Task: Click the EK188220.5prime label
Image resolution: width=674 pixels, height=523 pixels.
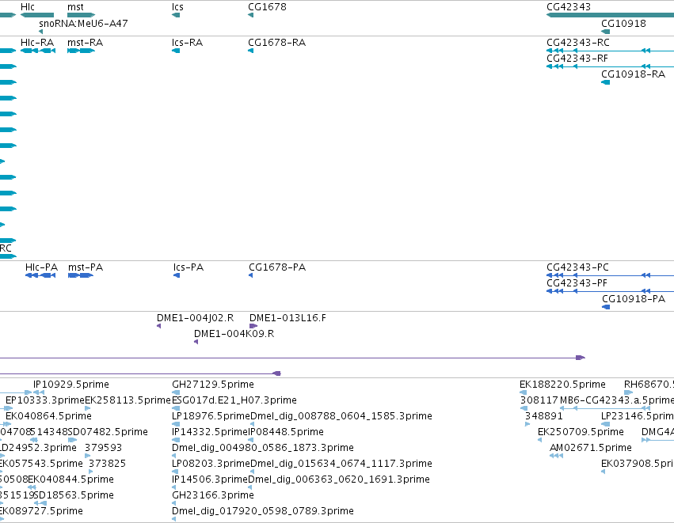Action: pos(562,385)
